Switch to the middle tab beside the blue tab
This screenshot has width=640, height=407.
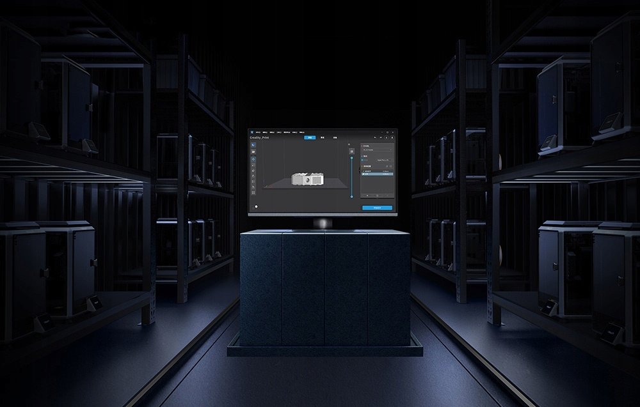(x=323, y=137)
